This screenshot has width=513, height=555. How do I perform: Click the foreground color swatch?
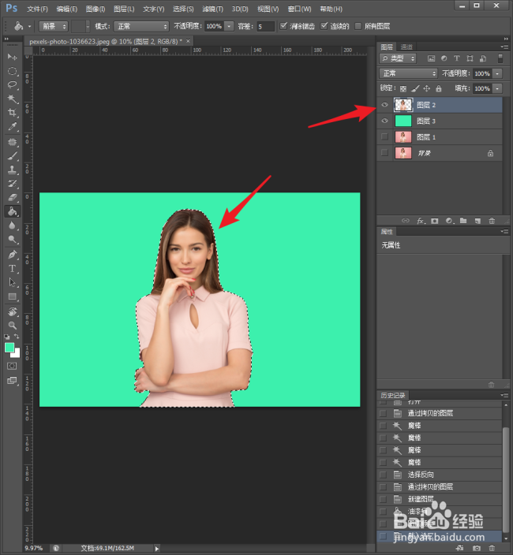point(9,348)
